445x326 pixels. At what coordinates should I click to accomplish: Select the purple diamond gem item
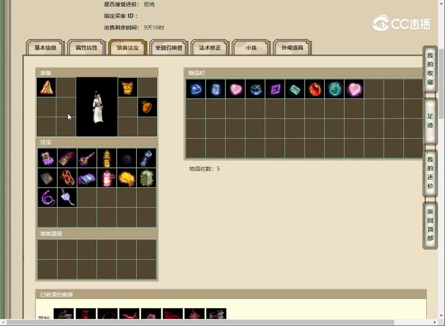pyautogui.click(x=275, y=89)
